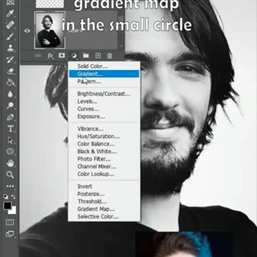Viewport: 257px width, 257px height.
Task: Select the Brush tool
Action: point(10,36)
